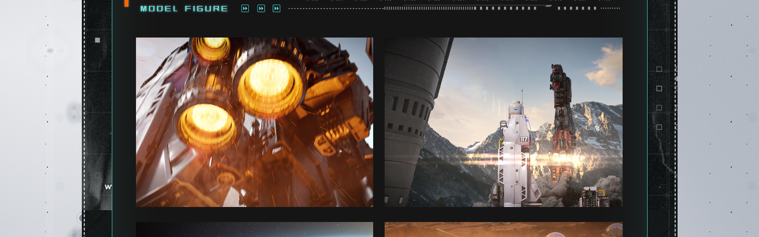The height and width of the screenshot is (237, 759).
Task: Click the first fast-forward icon beside MODEL FIGURE
Action: point(245,9)
